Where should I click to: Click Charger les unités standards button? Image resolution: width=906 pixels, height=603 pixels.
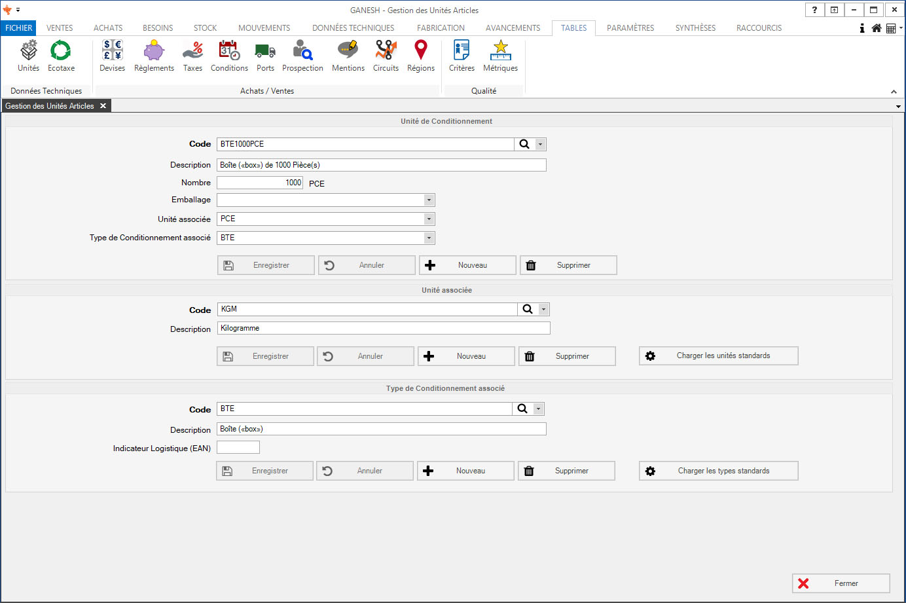[x=718, y=356]
